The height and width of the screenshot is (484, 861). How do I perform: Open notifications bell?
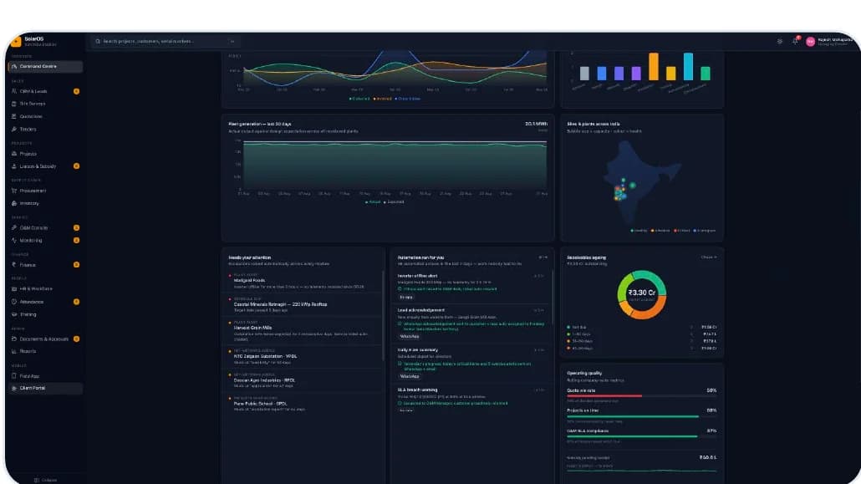[795, 41]
